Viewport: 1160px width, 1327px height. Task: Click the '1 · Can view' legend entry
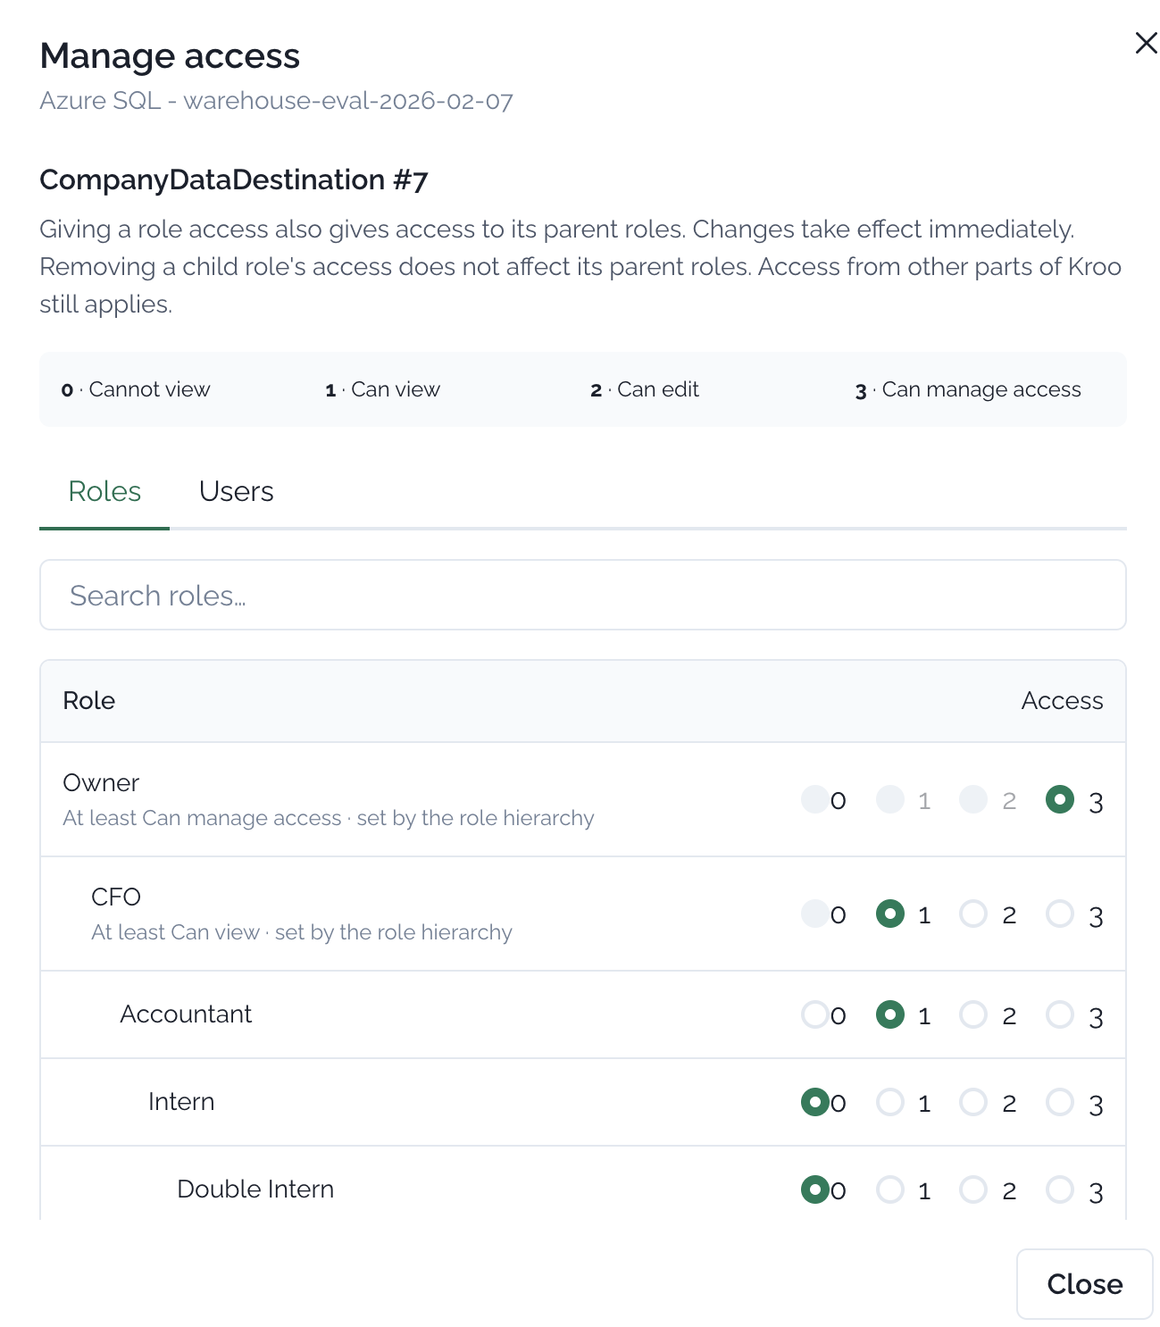382,389
